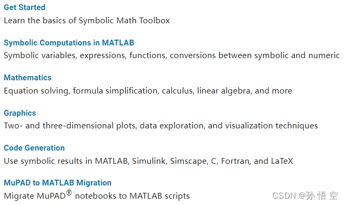Click the word Fortran in description
The height and width of the screenshot is (205, 346).
point(235,161)
